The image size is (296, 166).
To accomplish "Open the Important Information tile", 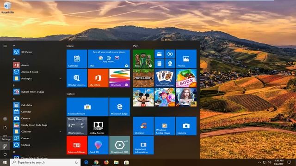I will (143, 145).
